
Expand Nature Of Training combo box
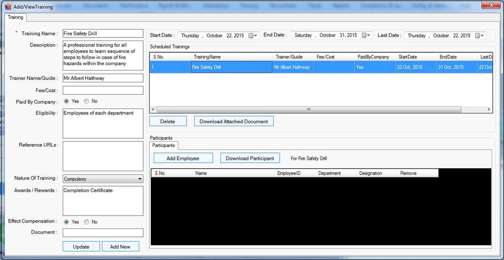[139, 179]
